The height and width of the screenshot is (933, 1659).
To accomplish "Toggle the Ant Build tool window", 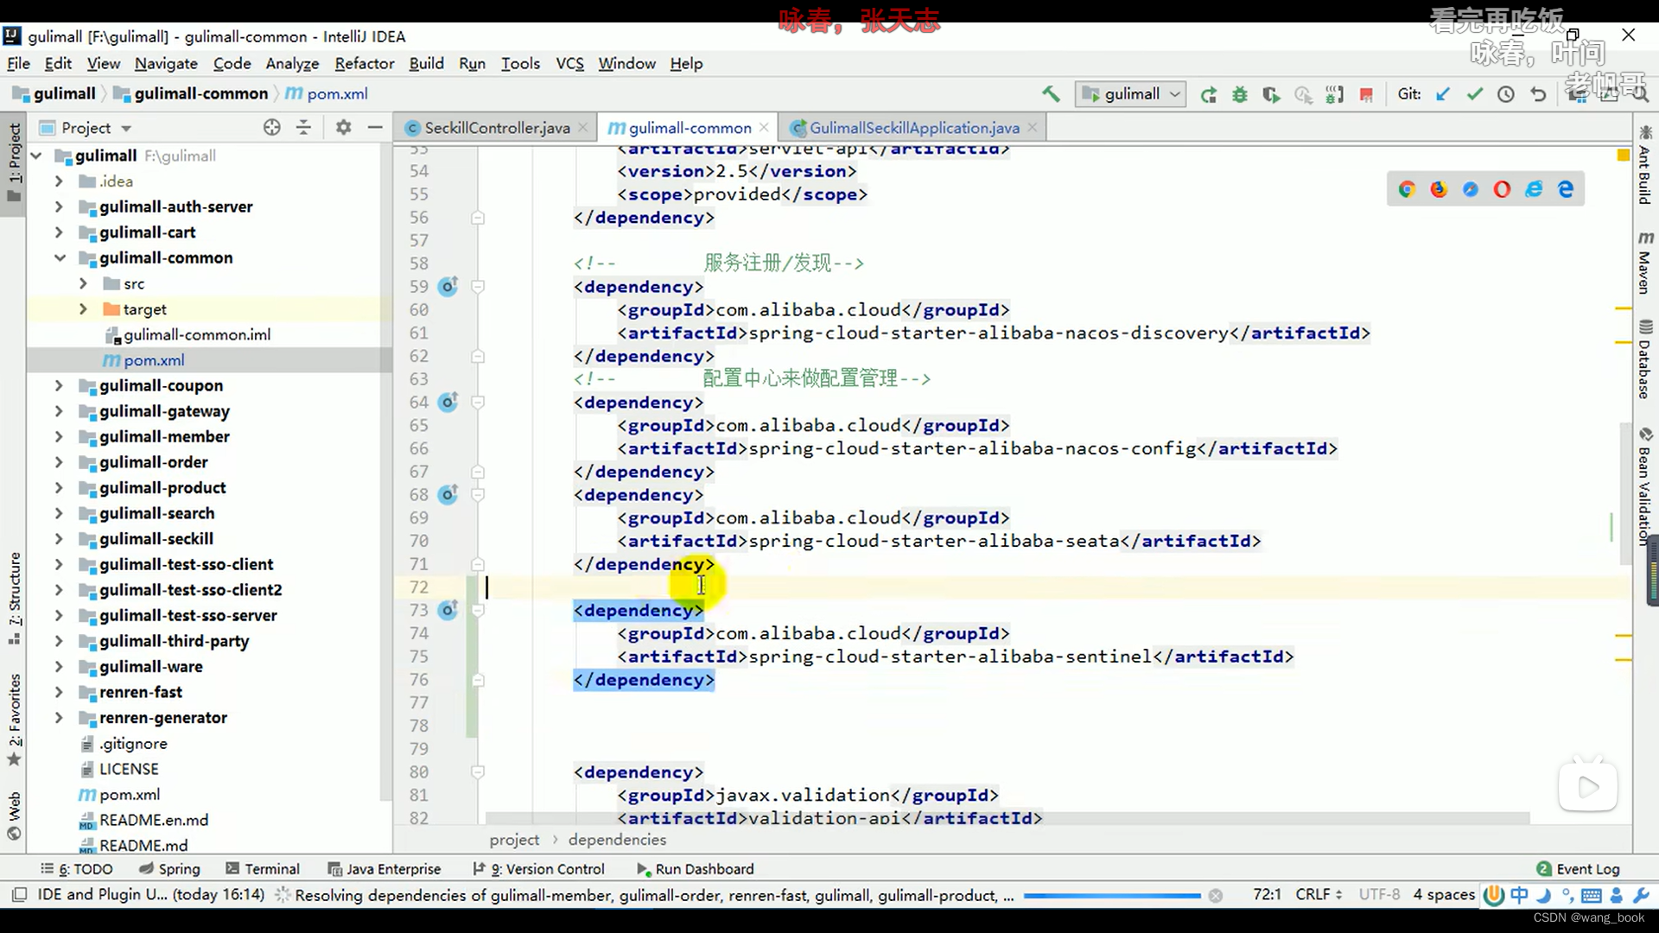I will [1644, 165].
